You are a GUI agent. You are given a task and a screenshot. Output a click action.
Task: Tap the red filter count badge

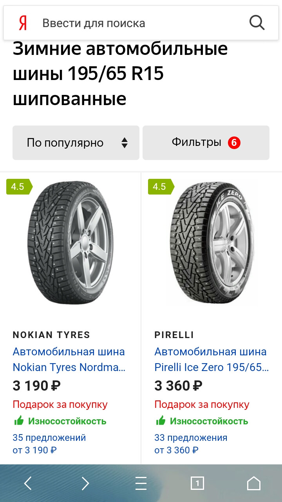click(234, 142)
